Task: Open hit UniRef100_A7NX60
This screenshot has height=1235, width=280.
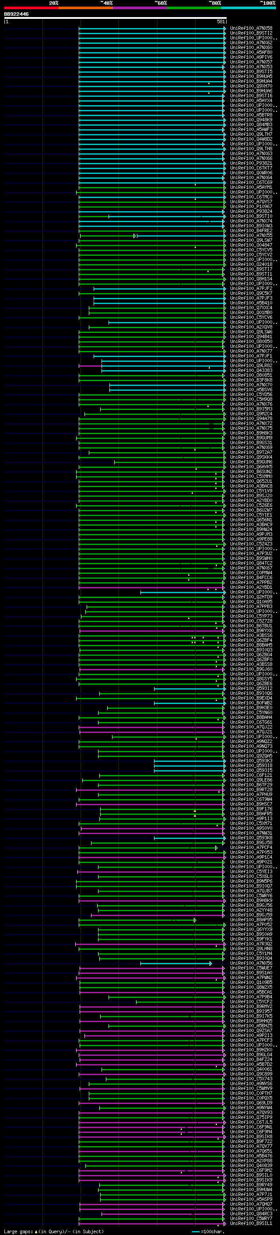Action: pyautogui.click(x=251, y=47)
